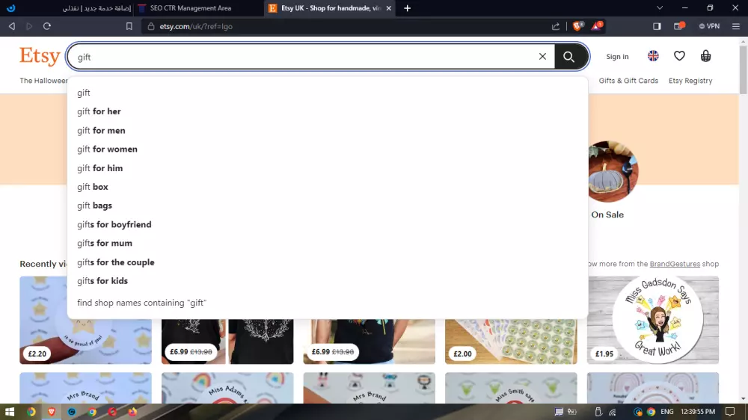Open the Miss Adams rainbow sticker listing
This screenshot has width=748, height=420.
tap(227, 388)
